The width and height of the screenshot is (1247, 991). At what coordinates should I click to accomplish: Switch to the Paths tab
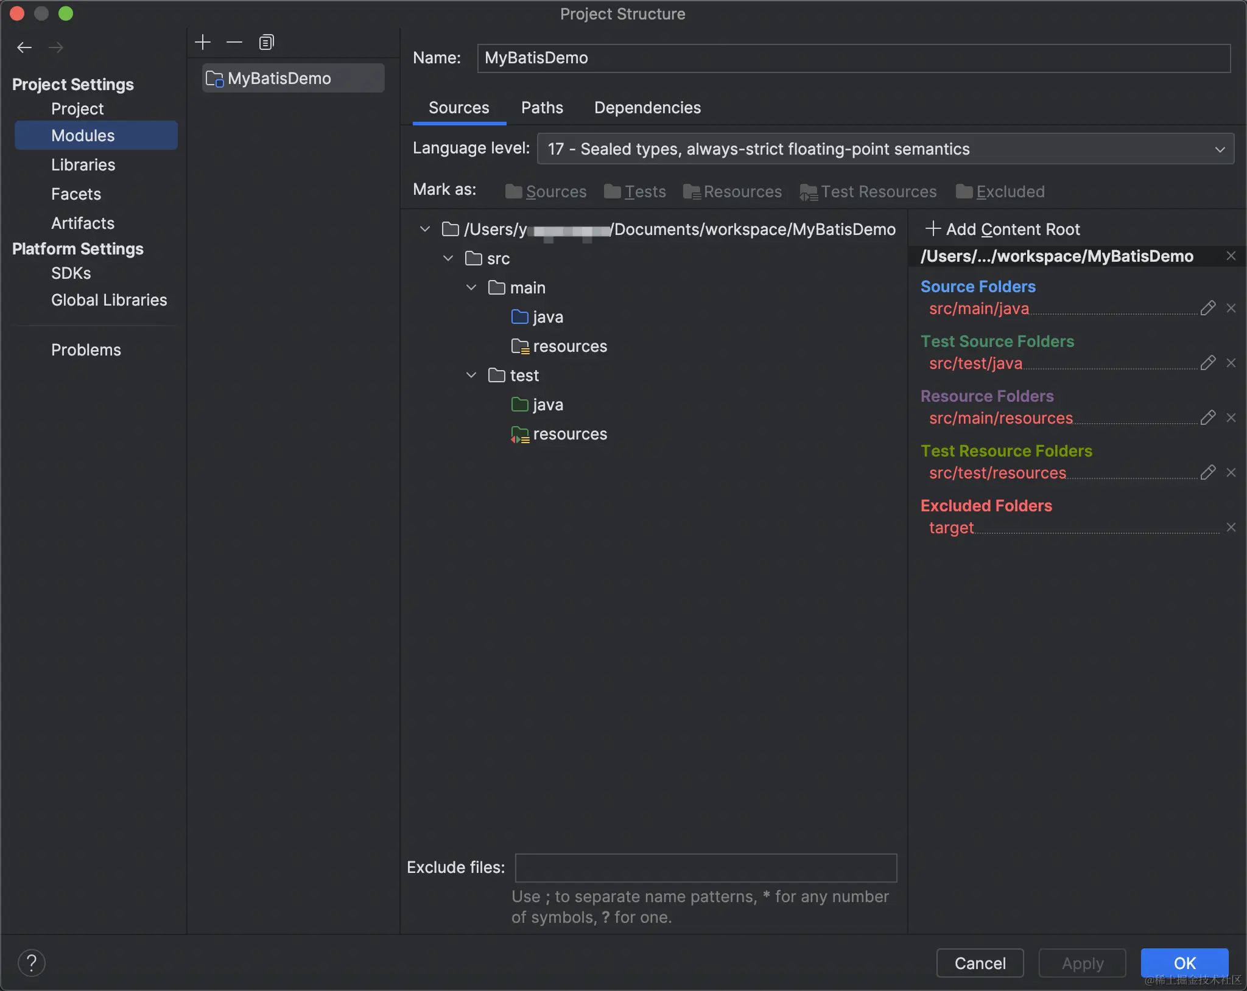coord(542,108)
